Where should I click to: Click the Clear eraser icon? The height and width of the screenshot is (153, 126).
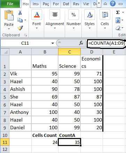pyautogui.click(x=118, y=28)
